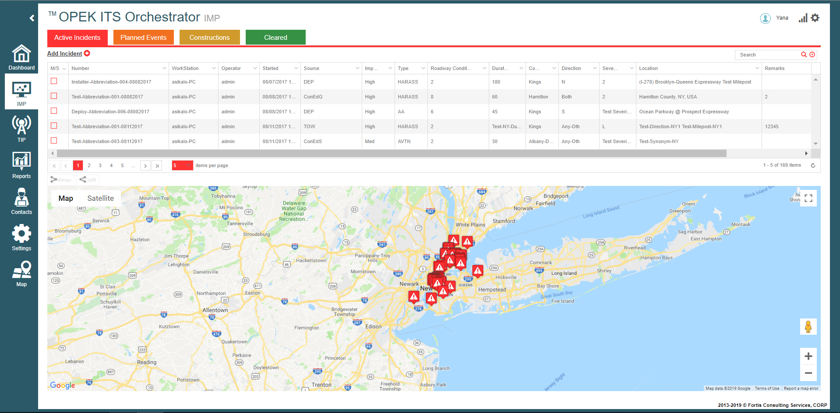The width and height of the screenshot is (840, 413).
Task: Open the Reports chart icon
Action: tap(21, 165)
